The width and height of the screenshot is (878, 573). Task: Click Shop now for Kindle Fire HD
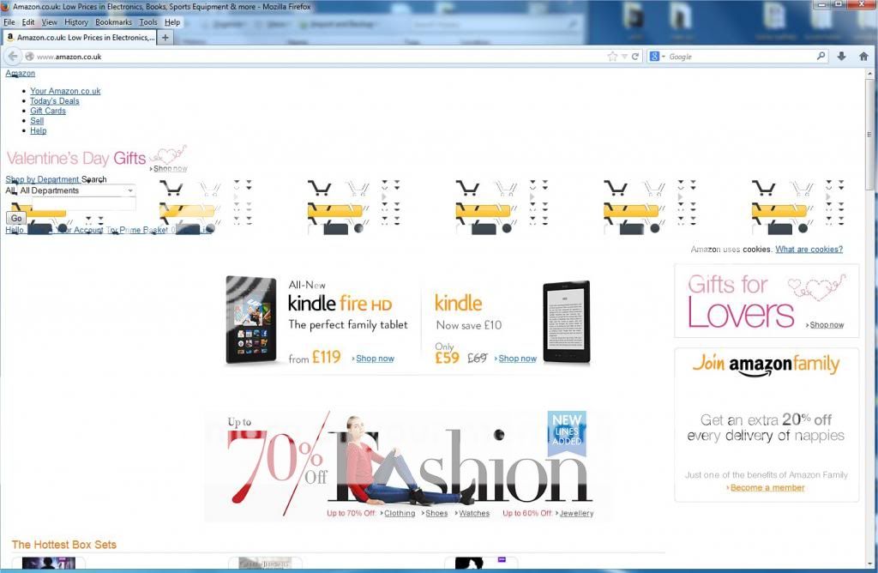coord(375,359)
